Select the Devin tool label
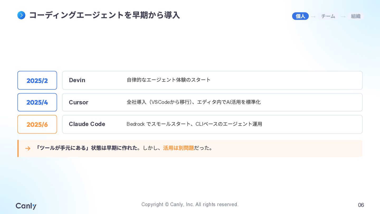The image size is (380, 214). [x=77, y=80]
